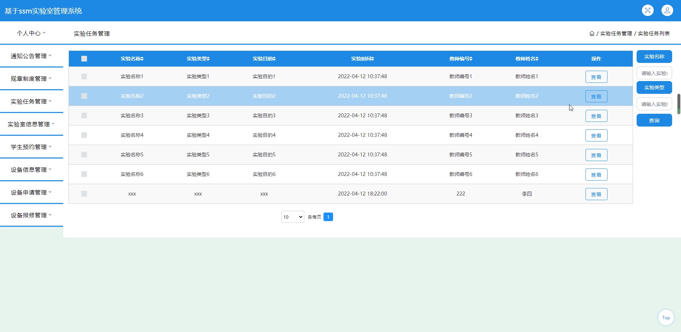
Task: Click the cell 实验目的4
Action: click(264, 135)
